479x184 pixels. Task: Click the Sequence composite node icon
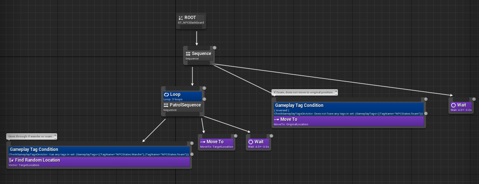[188, 54]
